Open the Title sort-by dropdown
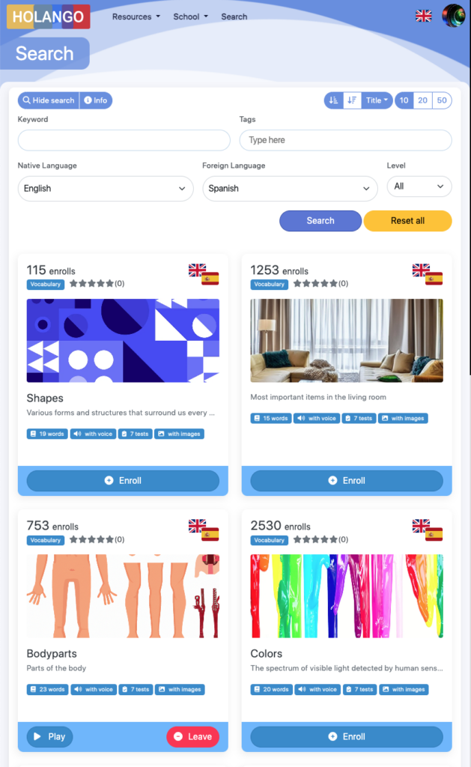Viewport: 471px width, 767px height. coord(377,100)
